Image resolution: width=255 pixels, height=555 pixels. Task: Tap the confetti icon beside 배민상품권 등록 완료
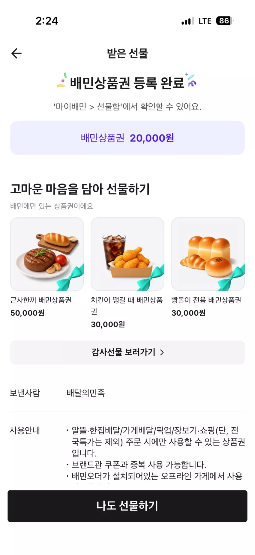point(62,80)
